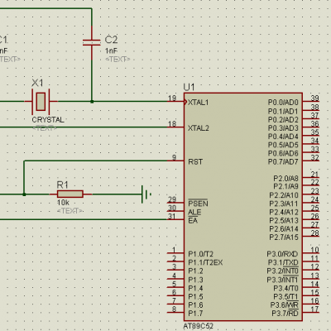Click the P1.0/T2 pin 1 stub
The width and height of the screenshot is (331, 331).
click(x=175, y=253)
